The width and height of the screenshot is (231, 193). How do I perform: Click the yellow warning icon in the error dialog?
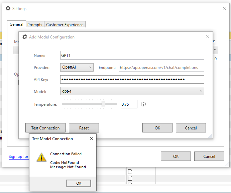(41, 157)
